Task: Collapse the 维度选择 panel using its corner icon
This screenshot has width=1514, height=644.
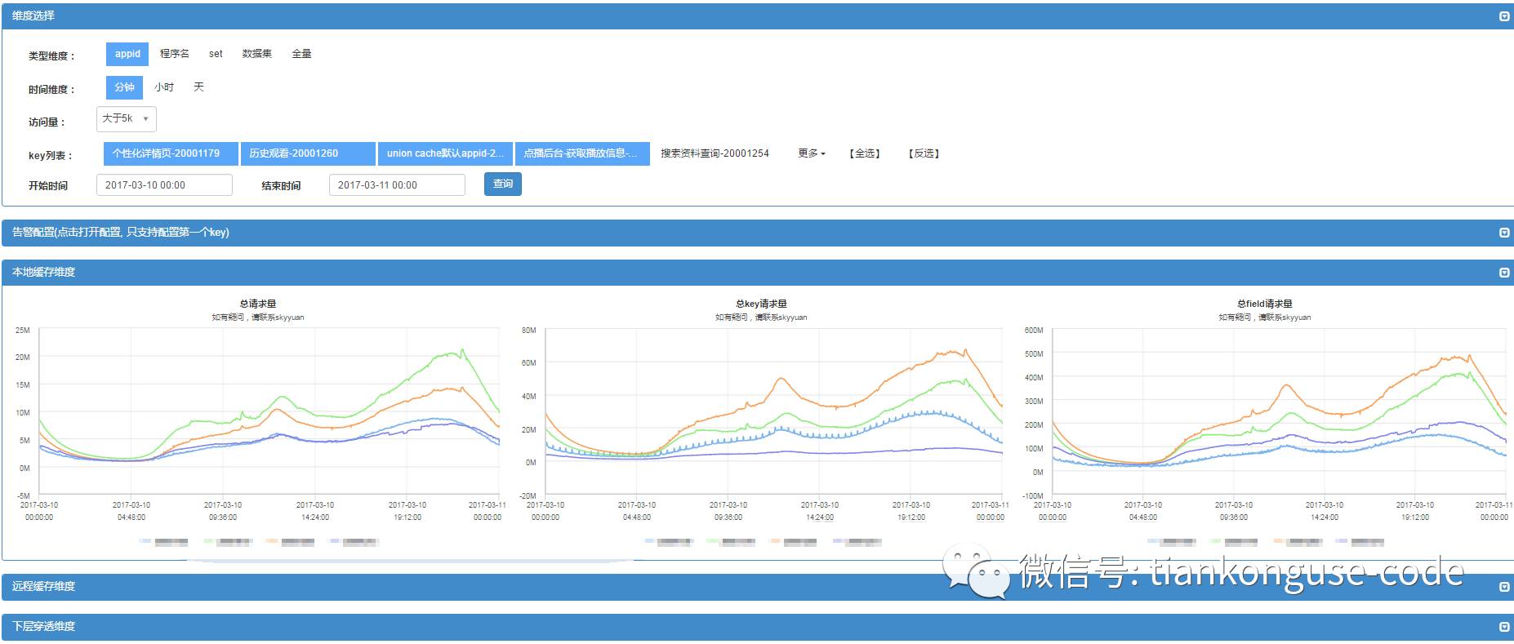Action: click(1504, 16)
